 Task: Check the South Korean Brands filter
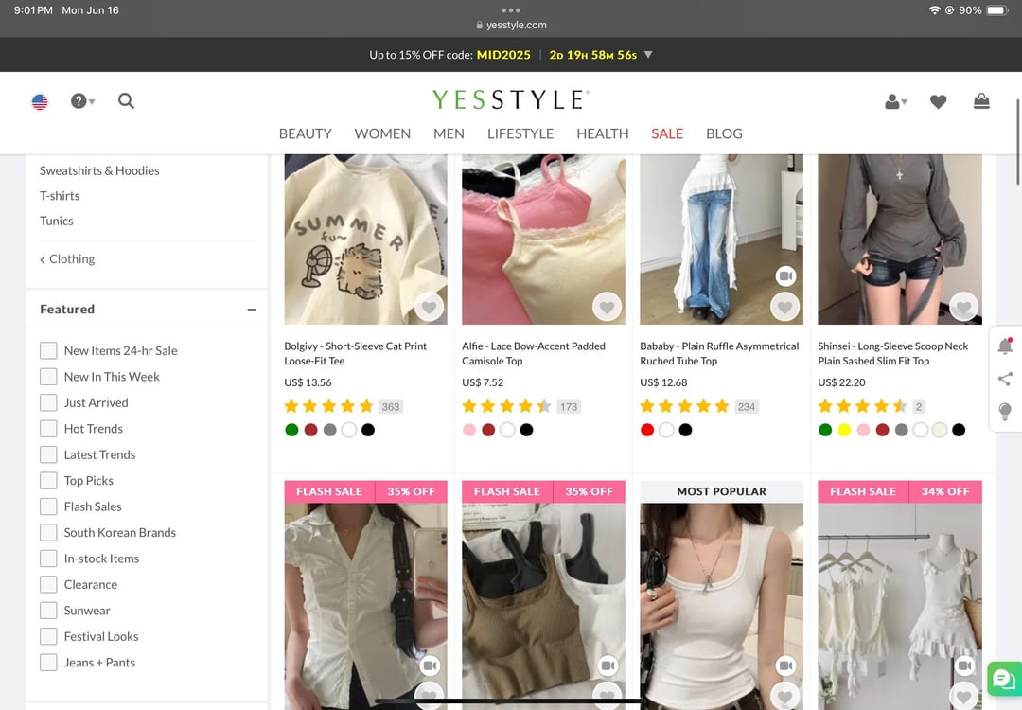(48, 532)
